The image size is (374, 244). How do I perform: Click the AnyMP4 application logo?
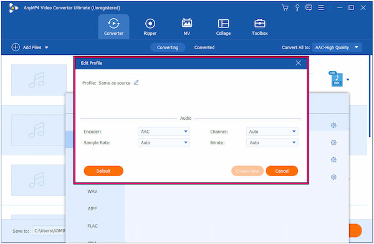(x=13, y=8)
